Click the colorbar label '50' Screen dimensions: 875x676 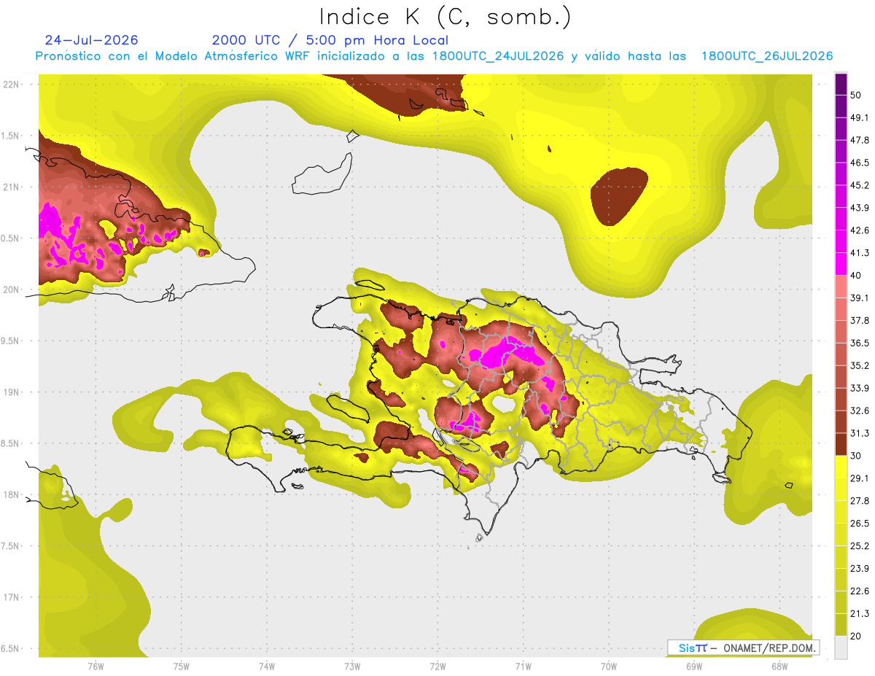pos(855,95)
